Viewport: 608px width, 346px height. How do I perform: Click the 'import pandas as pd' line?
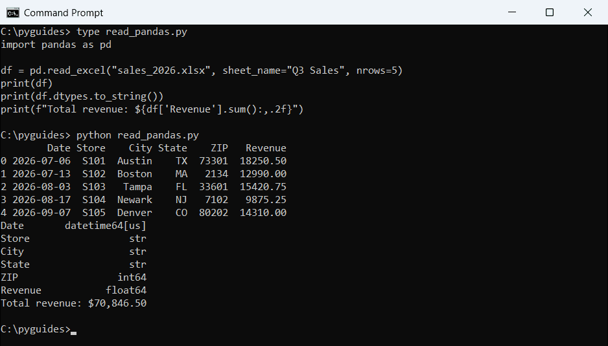(56, 45)
